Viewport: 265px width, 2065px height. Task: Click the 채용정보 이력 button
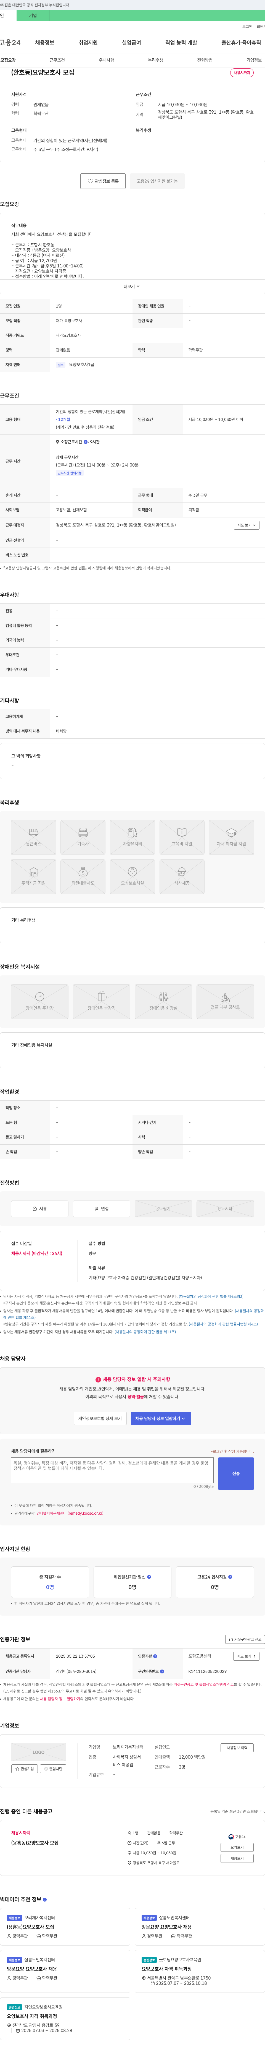coord(237,1748)
